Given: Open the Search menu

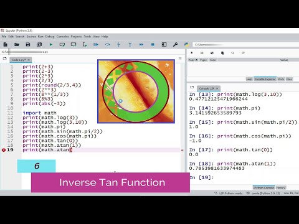Looking at the screenshot, I should tap(20, 37).
